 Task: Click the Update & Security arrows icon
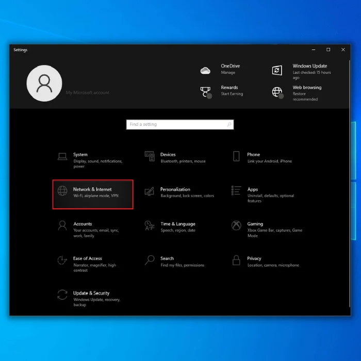click(x=62, y=294)
